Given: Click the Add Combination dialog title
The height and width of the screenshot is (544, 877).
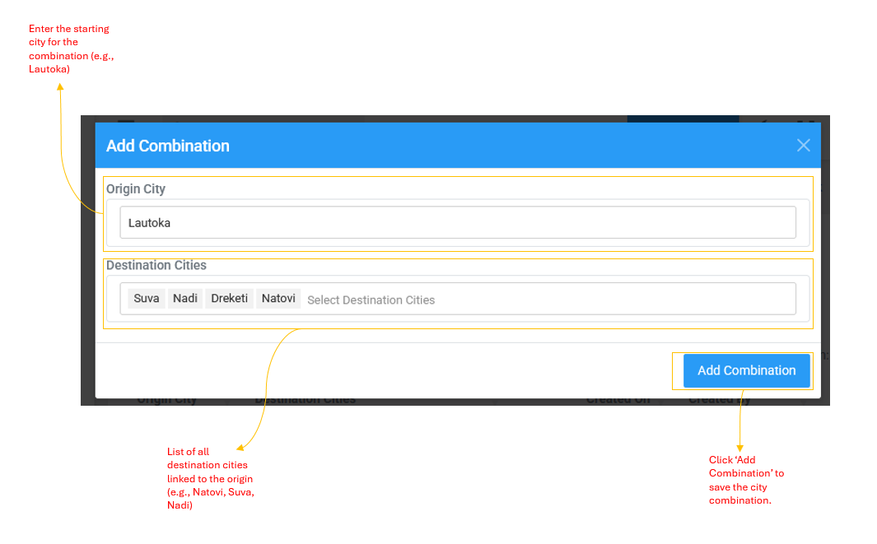Looking at the screenshot, I should [168, 146].
